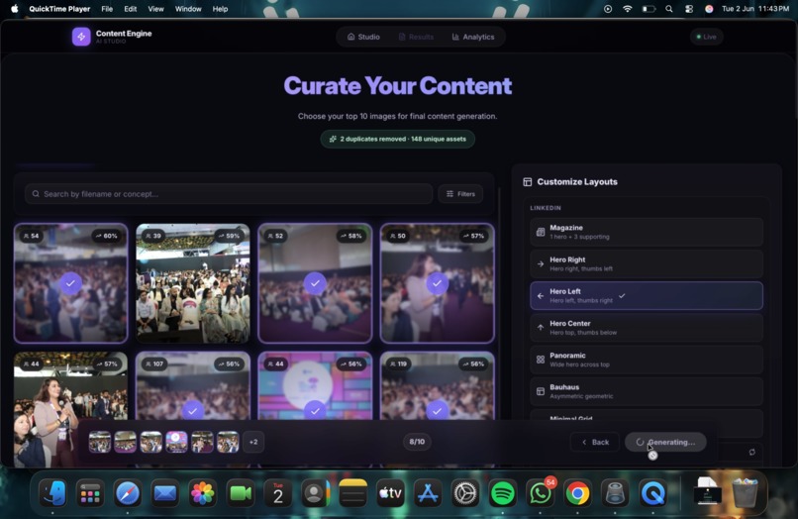
Task: Open QuickTime Player from the Dock
Action: 653,493
